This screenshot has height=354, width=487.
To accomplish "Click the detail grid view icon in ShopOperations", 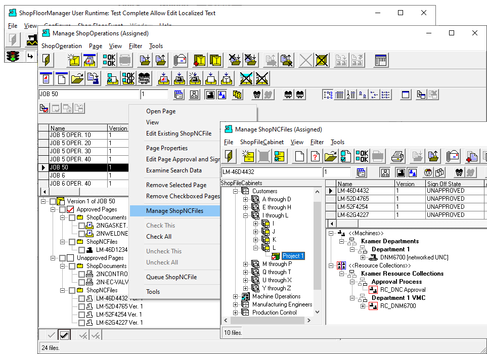I will coord(339,95).
